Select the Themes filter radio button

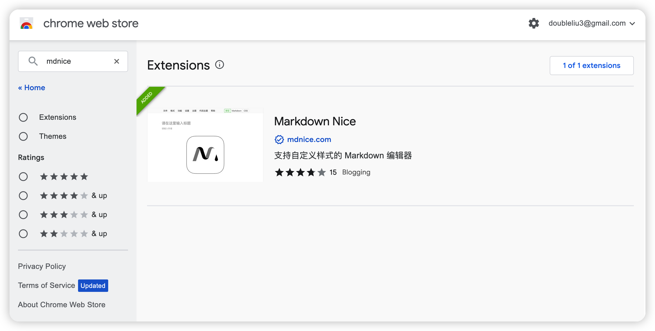[x=23, y=136]
